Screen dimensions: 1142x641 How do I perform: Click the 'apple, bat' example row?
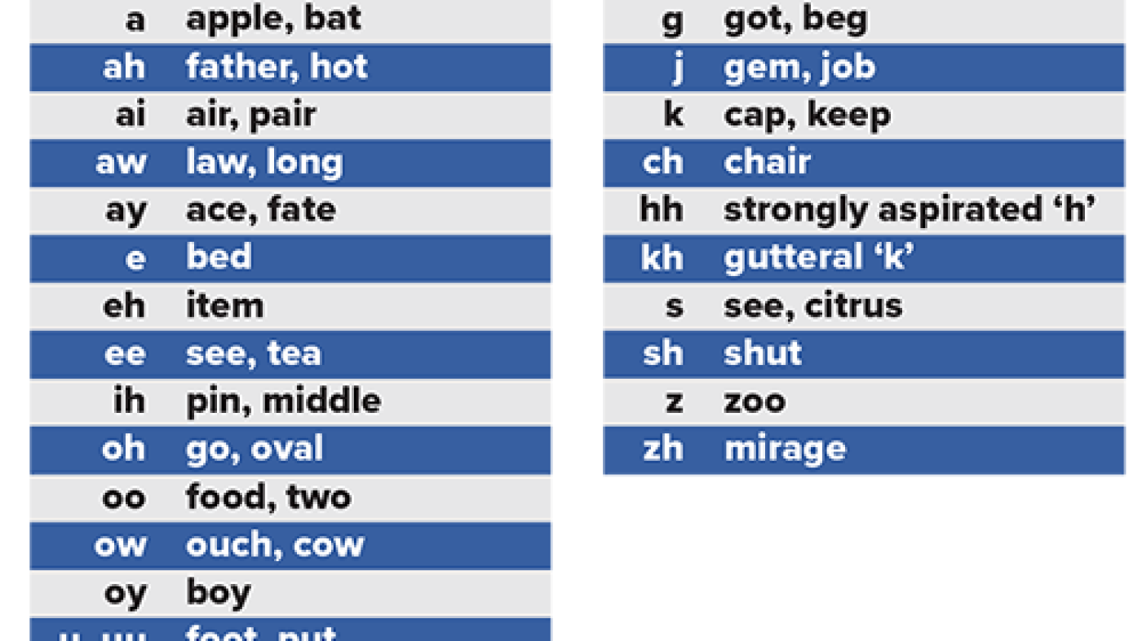tap(290, 20)
